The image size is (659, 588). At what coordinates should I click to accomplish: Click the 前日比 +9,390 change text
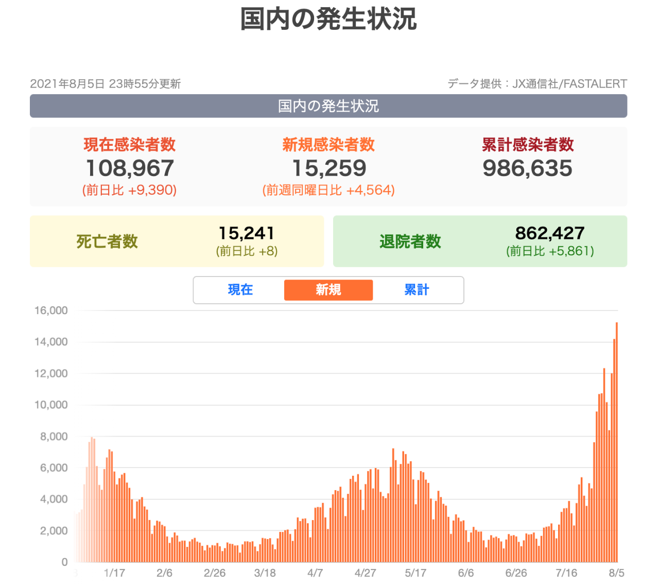coord(130,191)
